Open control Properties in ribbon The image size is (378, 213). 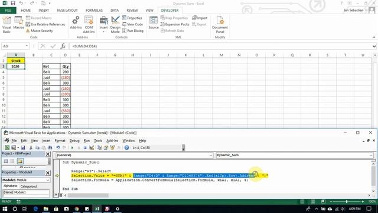tap(132, 18)
